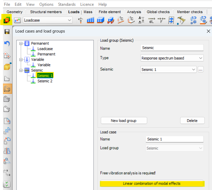Collapse the Permanent load group node
Screen dimensions: 212x190
pos(20,44)
